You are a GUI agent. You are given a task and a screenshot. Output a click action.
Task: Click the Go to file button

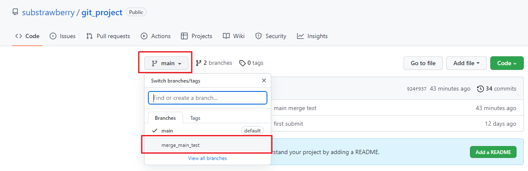click(x=423, y=63)
